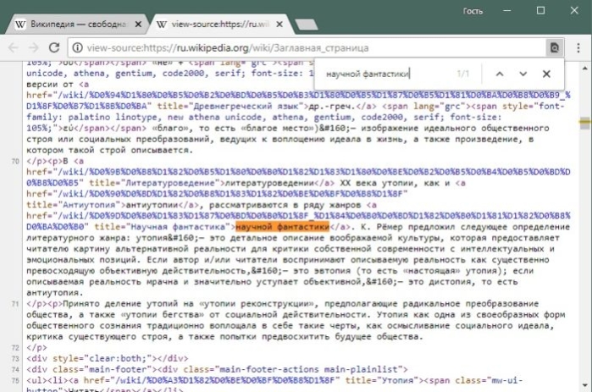Click line number 71
Screen dimensions: 592x392
pos(15,304)
